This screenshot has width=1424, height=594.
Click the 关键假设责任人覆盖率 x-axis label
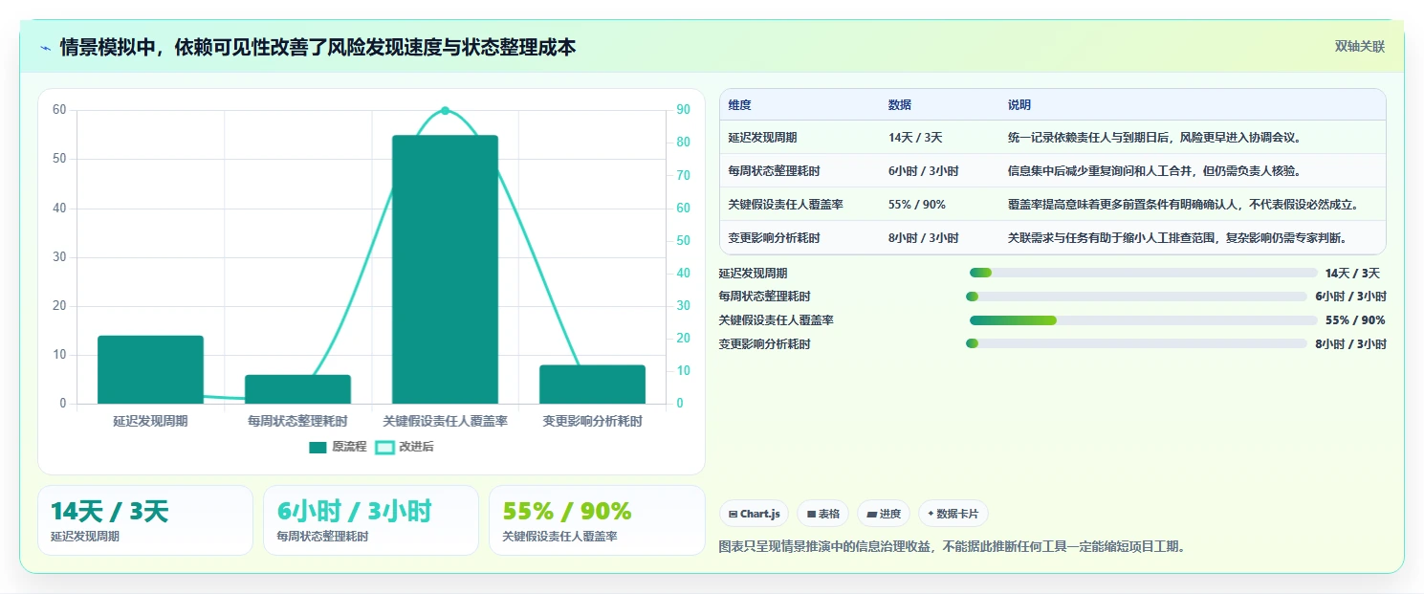tap(445, 421)
